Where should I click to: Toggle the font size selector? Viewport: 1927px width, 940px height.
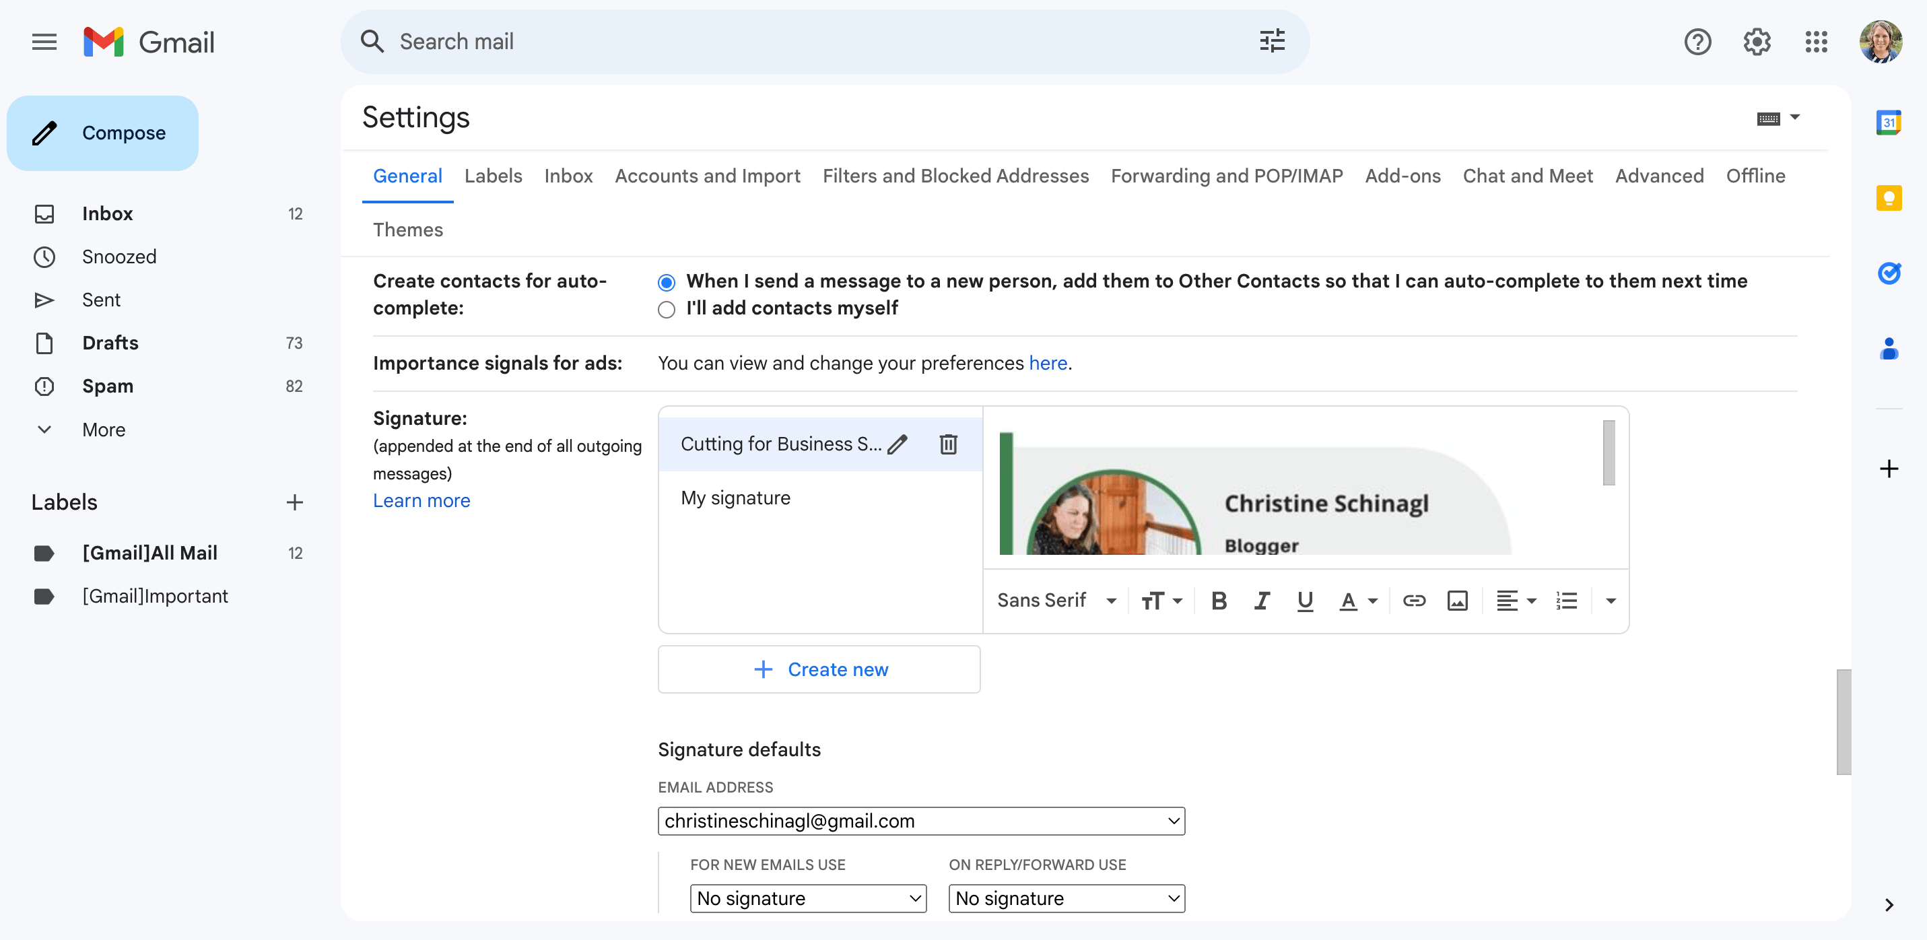click(x=1161, y=601)
